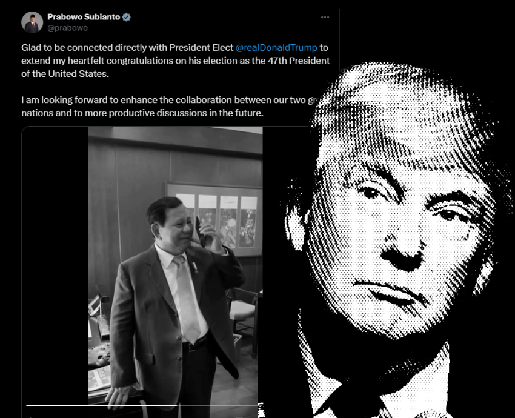Open the three-dot more options menu
This screenshot has width=515, height=418.
pyautogui.click(x=325, y=17)
